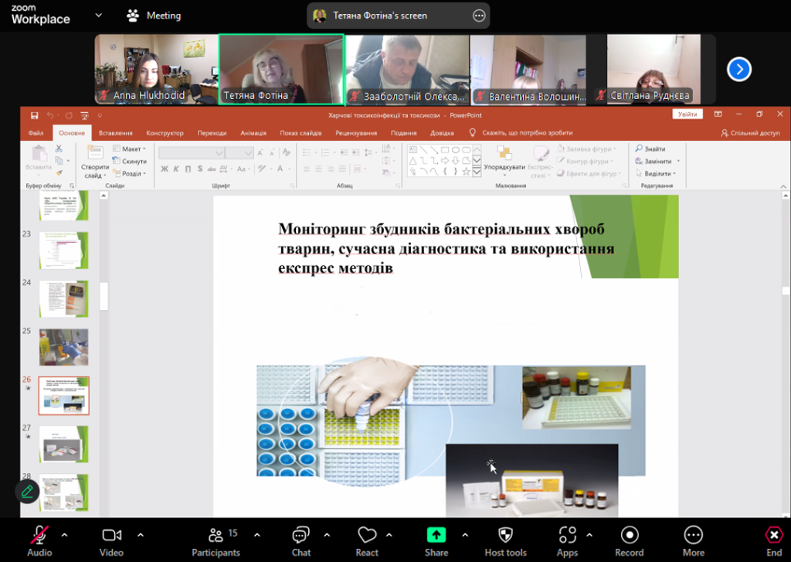Select Світлана Руднєва's video thumbnail
This screenshot has width=791, height=562.
650,69
